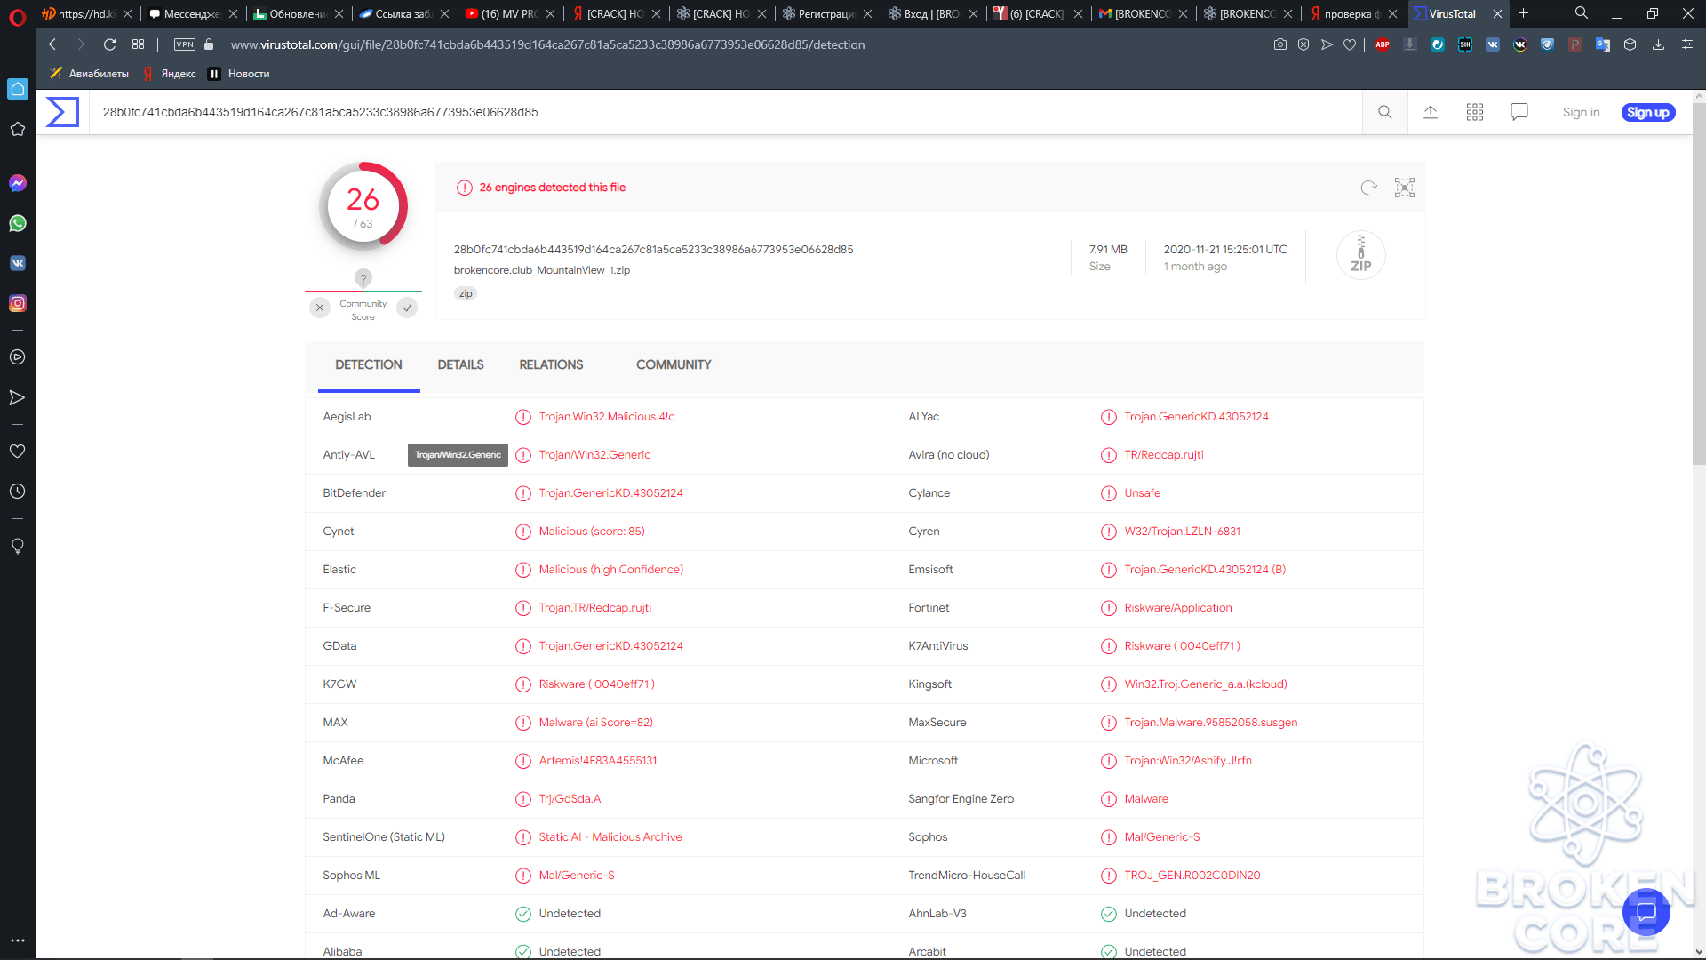Open History clock icon in sidebar
The width and height of the screenshot is (1706, 960).
coord(17,492)
